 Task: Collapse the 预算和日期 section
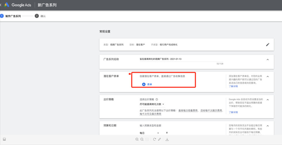point(268,126)
